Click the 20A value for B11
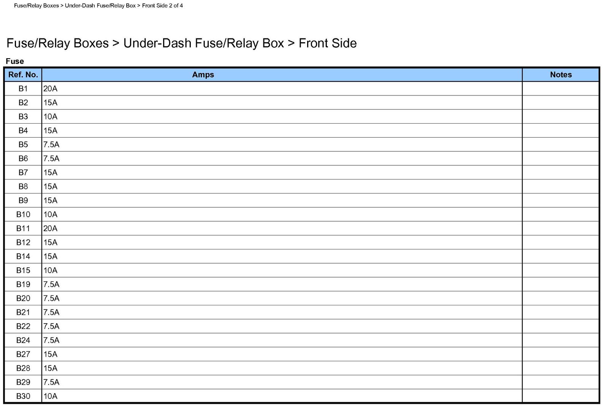Screen dimensions: 604x408 pyautogui.click(x=50, y=229)
